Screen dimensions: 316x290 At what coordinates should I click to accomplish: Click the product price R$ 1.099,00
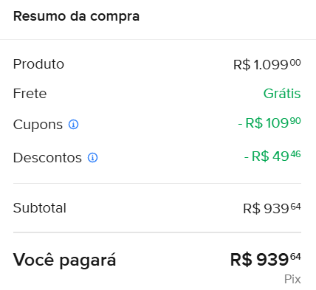pos(267,65)
